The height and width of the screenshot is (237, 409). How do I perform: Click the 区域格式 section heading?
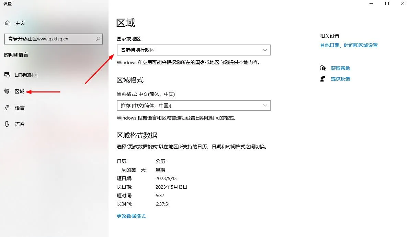pos(130,80)
